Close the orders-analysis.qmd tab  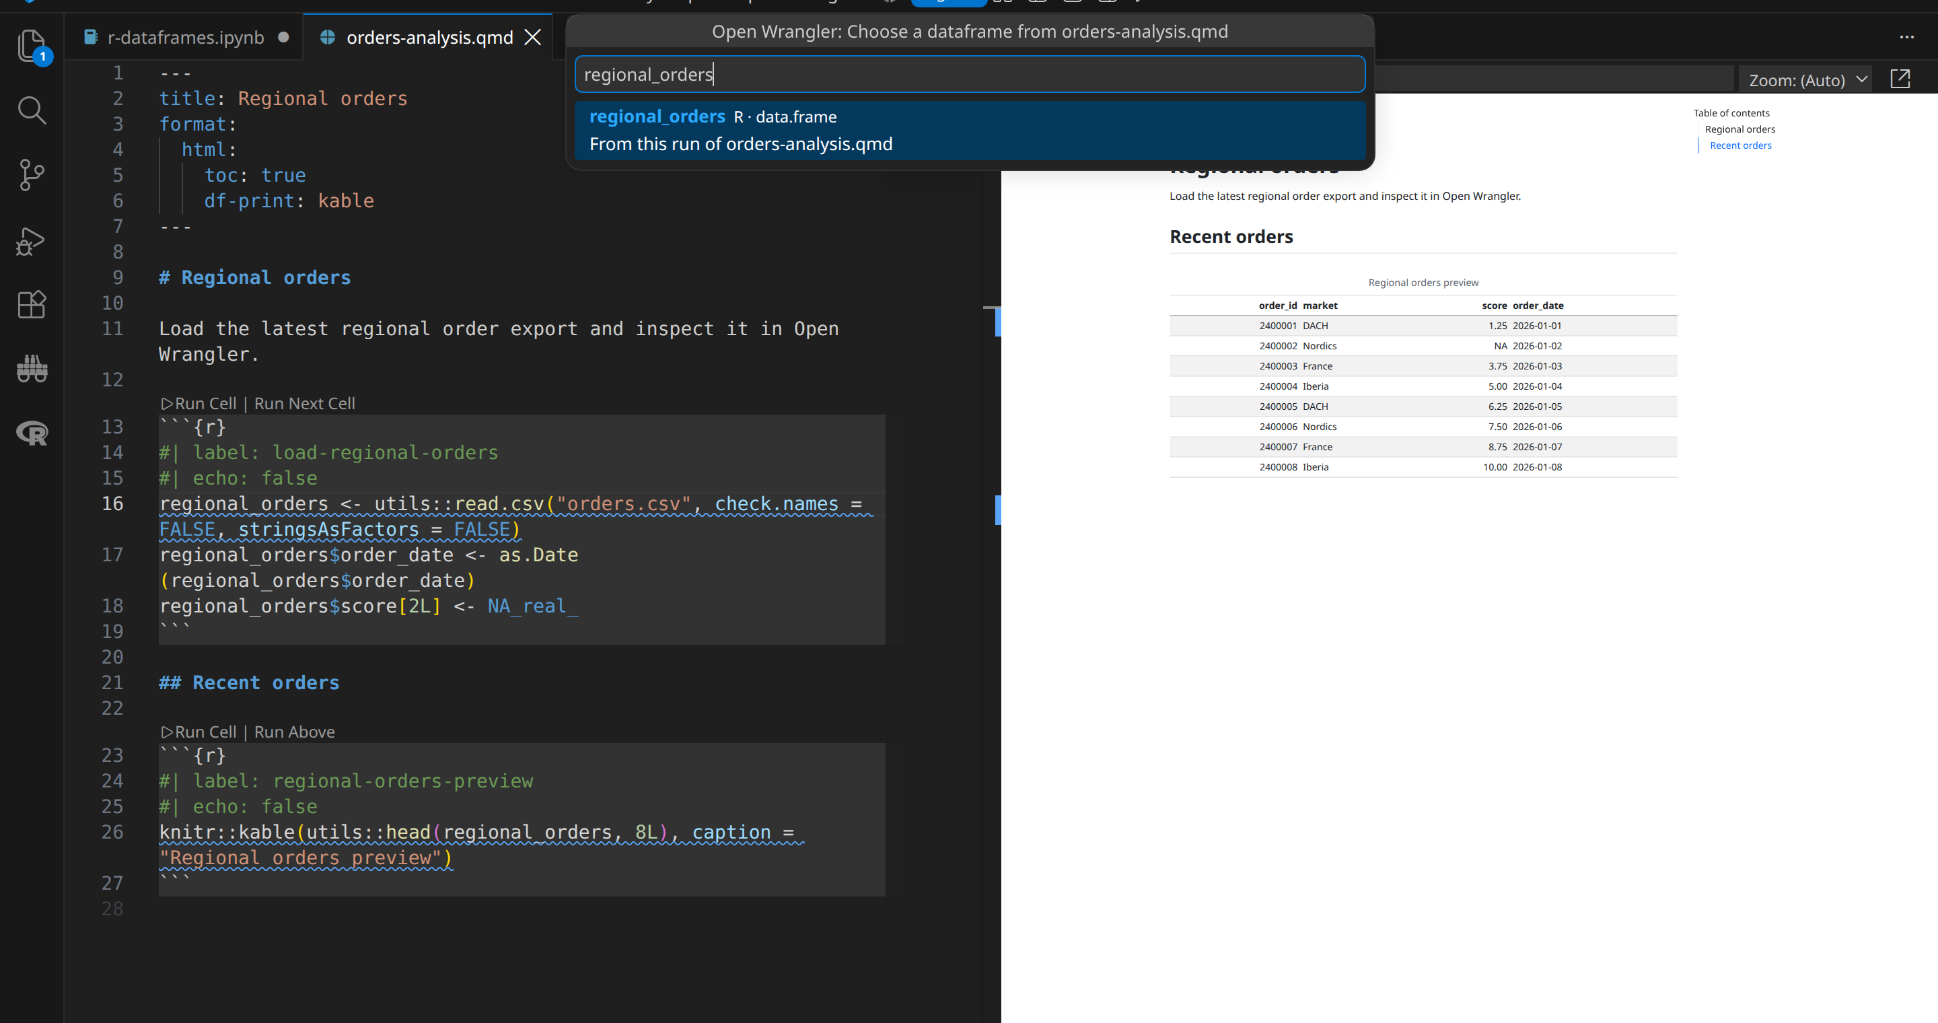(533, 38)
